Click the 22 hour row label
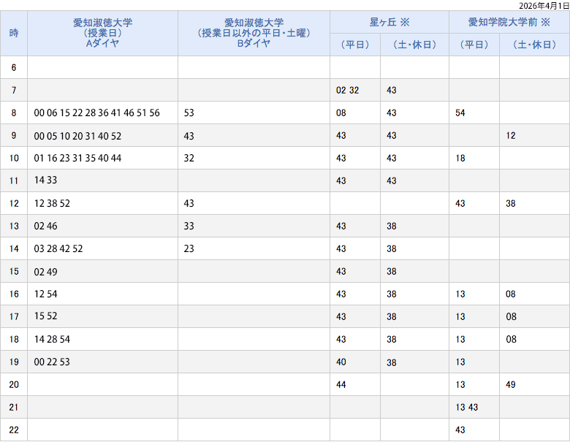The height and width of the screenshot is (442, 570). [x=14, y=430]
